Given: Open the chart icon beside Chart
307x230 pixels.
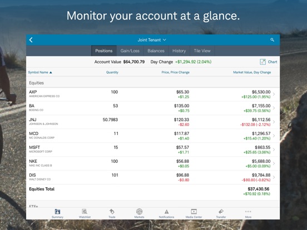Looking at the screenshot, I should pyautogui.click(x=263, y=62).
